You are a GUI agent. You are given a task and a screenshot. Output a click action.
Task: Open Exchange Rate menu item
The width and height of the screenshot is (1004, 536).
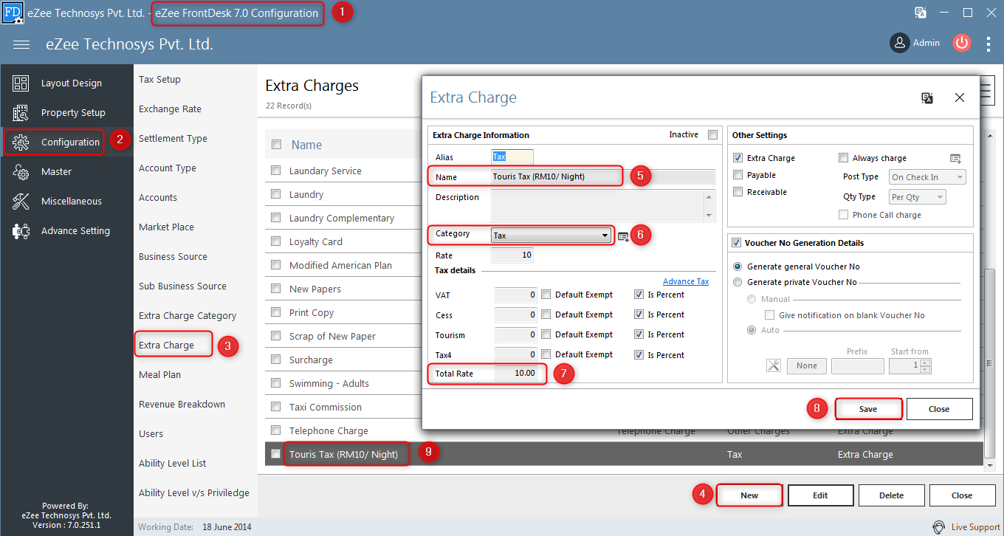170,109
